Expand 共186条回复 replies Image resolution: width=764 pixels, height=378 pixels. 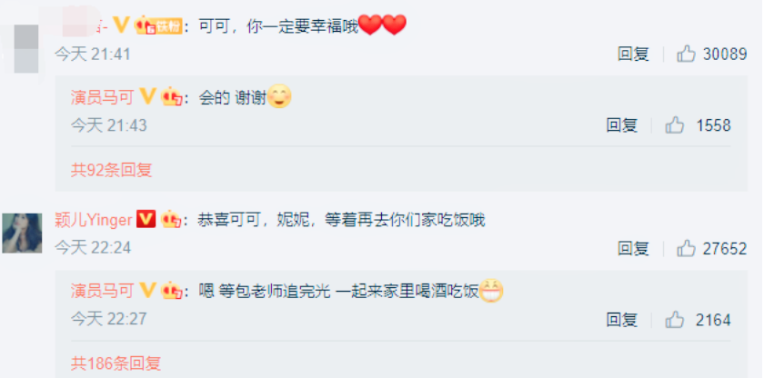116,363
